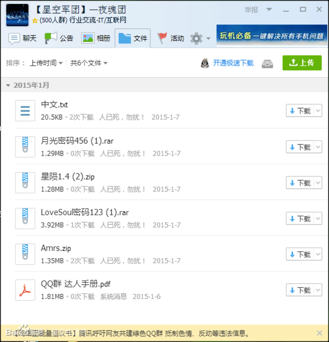Open the title bar dropdown triangle menu
This screenshot has width=329, height=342.
click(x=269, y=10)
